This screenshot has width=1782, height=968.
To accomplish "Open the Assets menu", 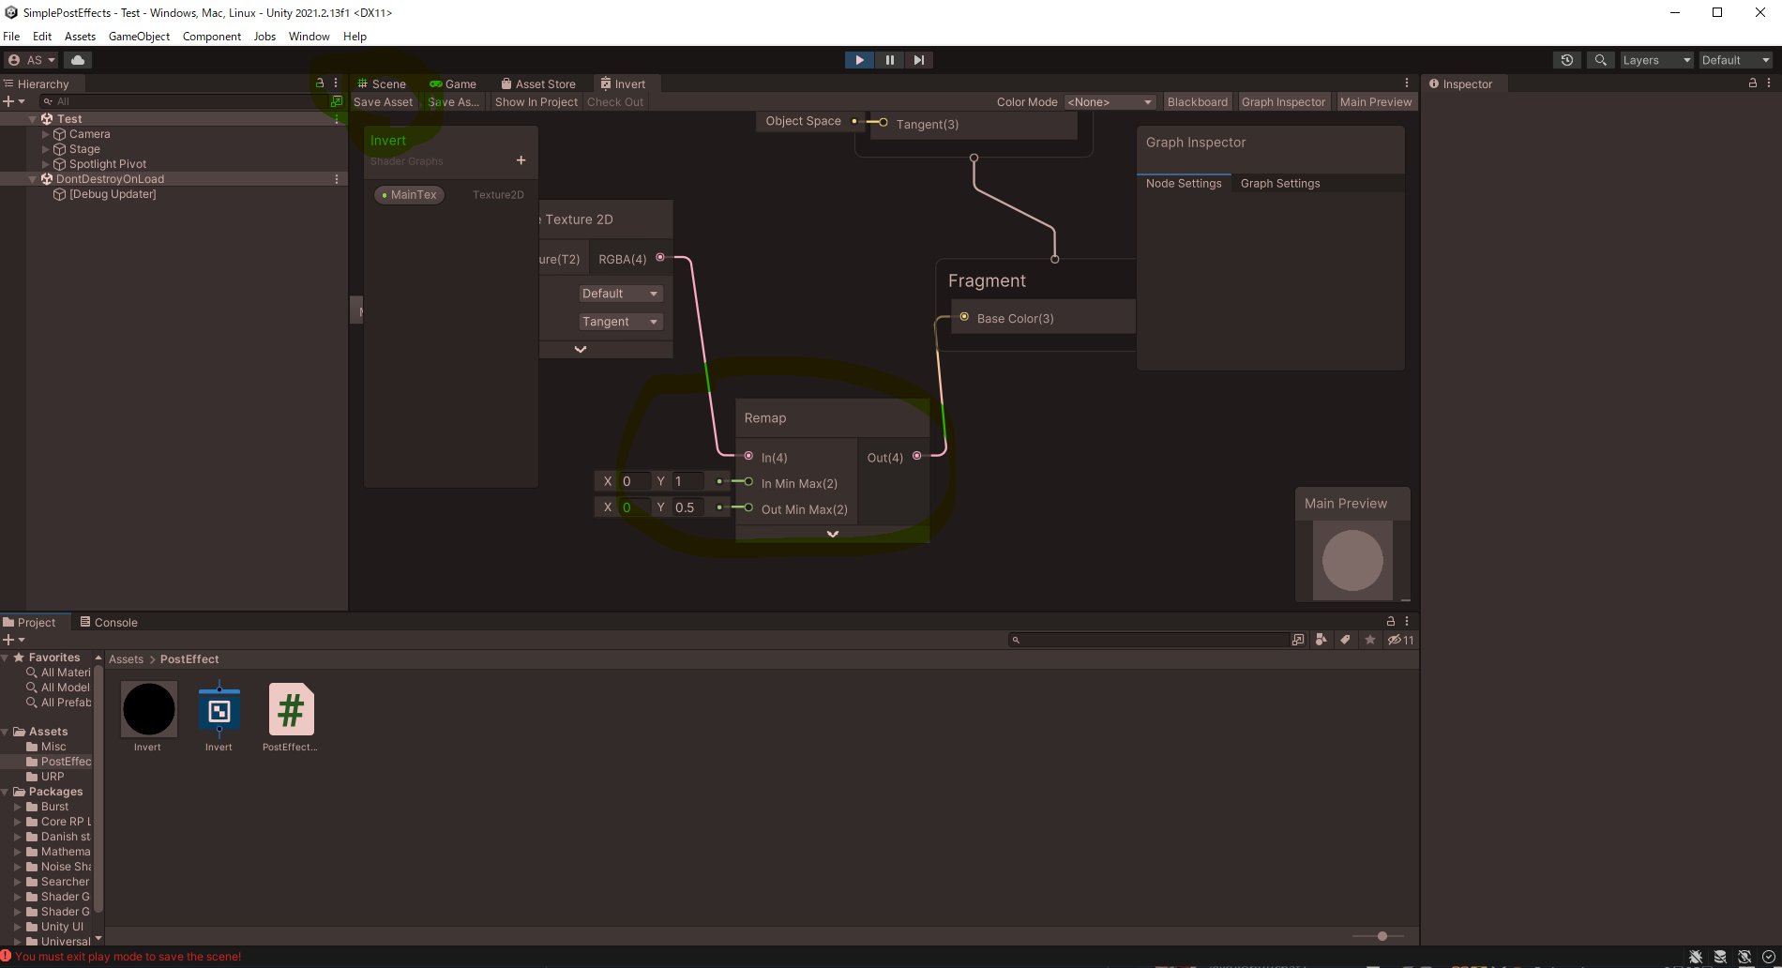I will click(80, 37).
